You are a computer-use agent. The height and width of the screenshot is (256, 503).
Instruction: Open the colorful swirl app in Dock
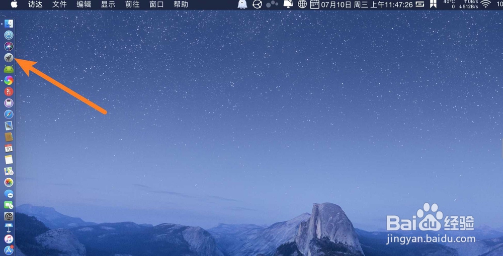(x=9, y=80)
